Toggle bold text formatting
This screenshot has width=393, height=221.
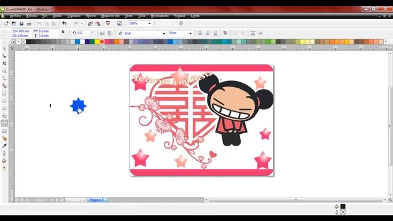point(200,33)
